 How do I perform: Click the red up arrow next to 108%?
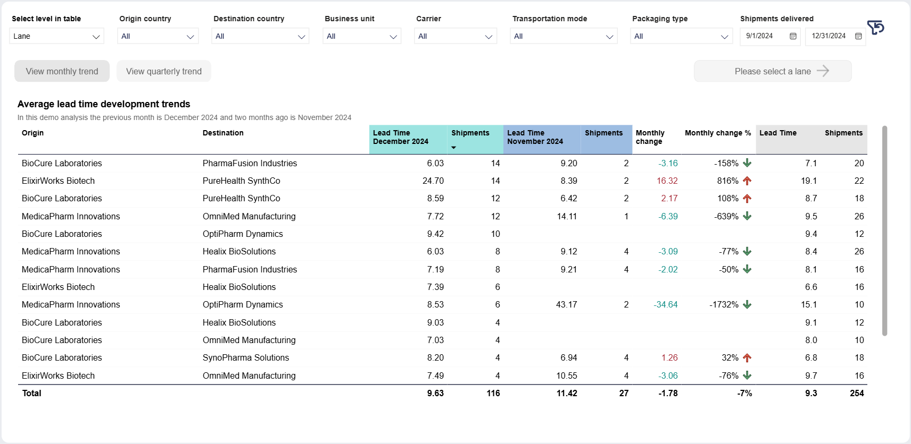[747, 198]
